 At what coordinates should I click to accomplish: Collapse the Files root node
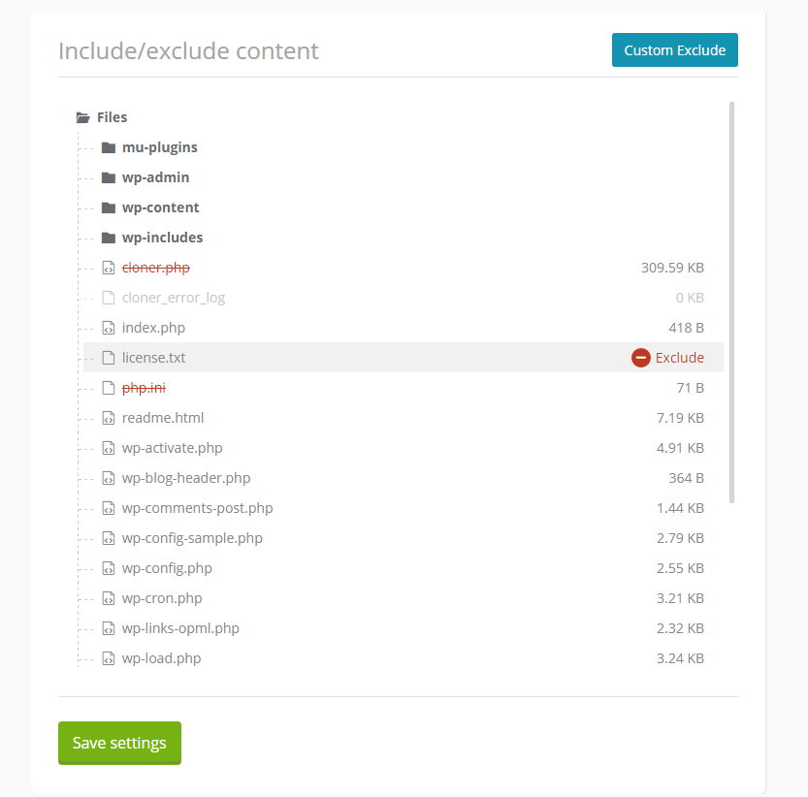[112, 117]
